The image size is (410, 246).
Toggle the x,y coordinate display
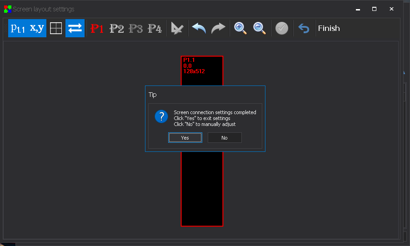[x=37, y=28]
